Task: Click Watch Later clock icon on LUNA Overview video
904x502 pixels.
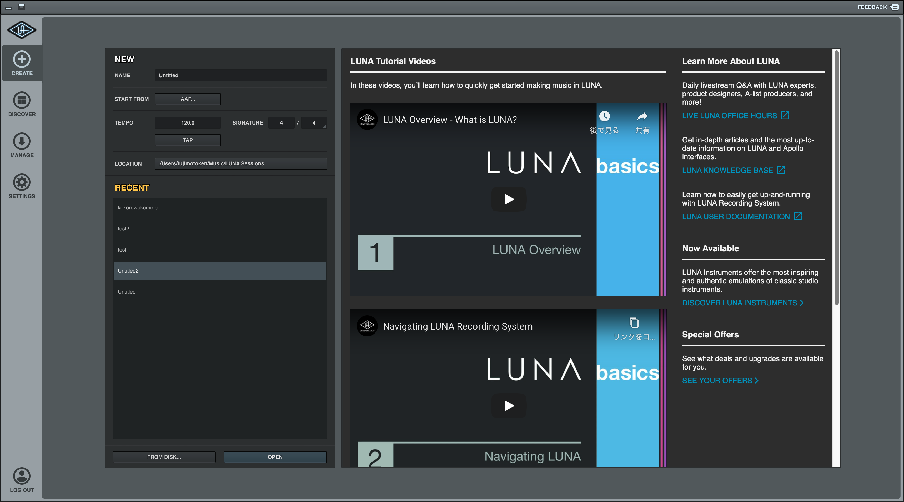Action: (604, 116)
